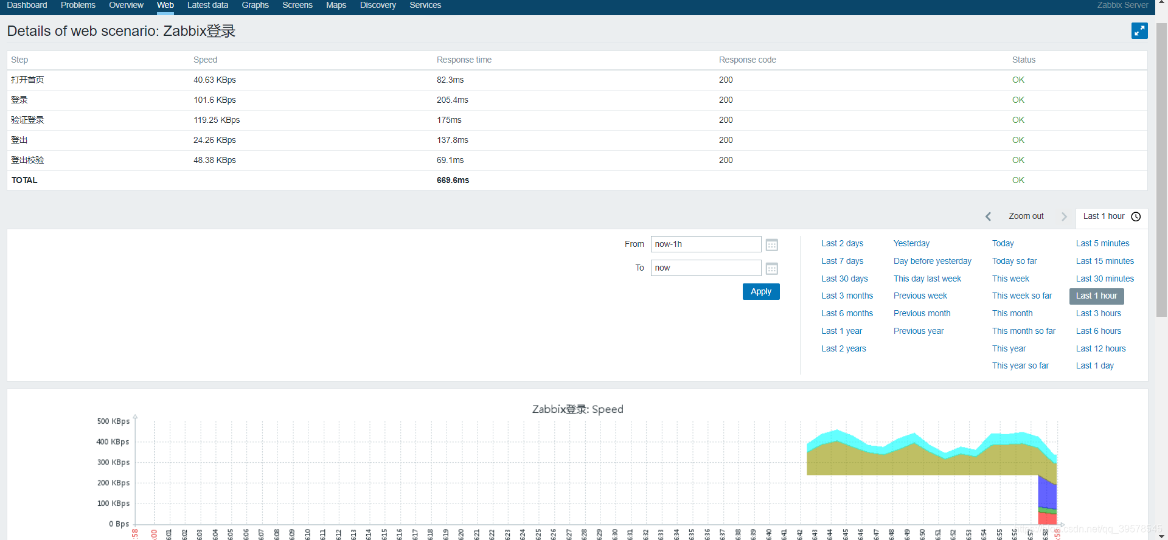Select Today so far range

click(1014, 261)
